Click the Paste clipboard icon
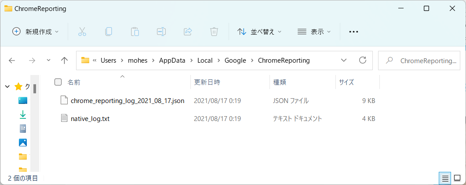The image size is (466, 185). (x=135, y=32)
